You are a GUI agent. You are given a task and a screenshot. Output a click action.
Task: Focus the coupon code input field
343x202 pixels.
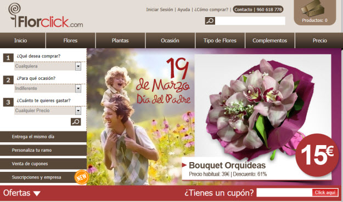(284, 192)
